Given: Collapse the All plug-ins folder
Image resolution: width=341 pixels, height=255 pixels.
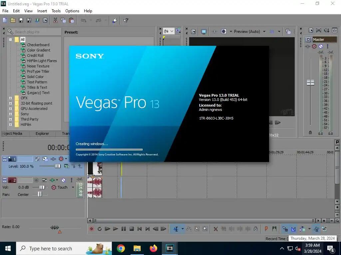Looking at the screenshot, I should pos(10,40).
